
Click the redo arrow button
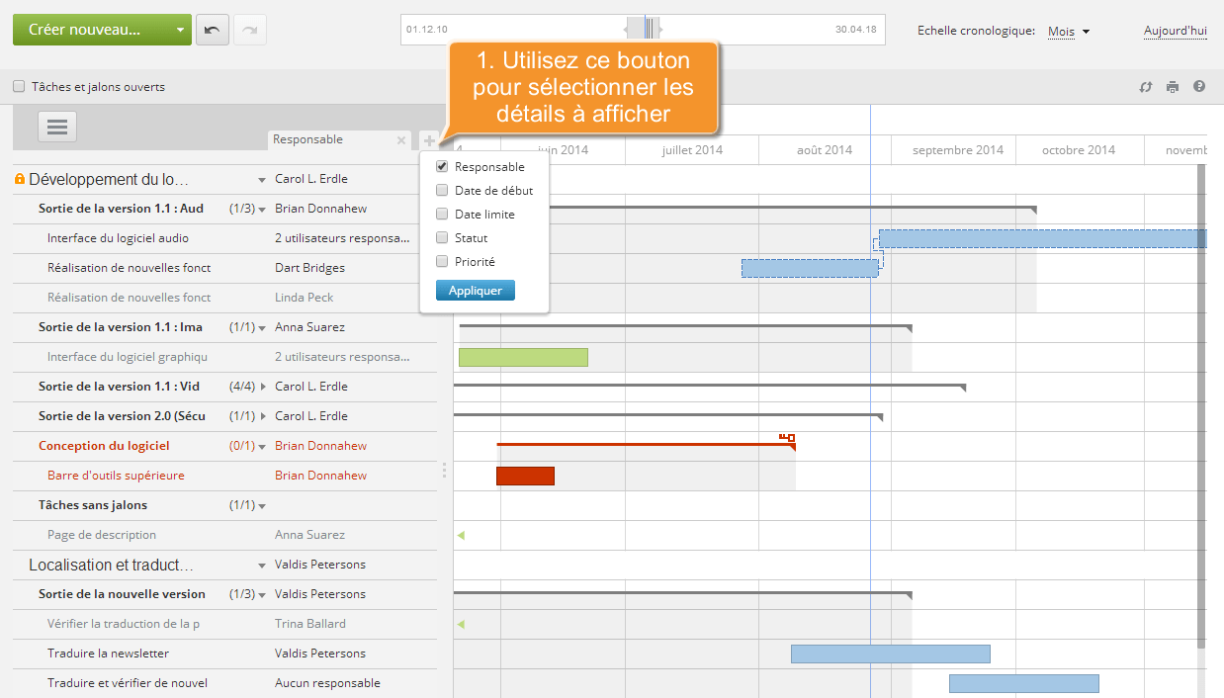(x=250, y=30)
